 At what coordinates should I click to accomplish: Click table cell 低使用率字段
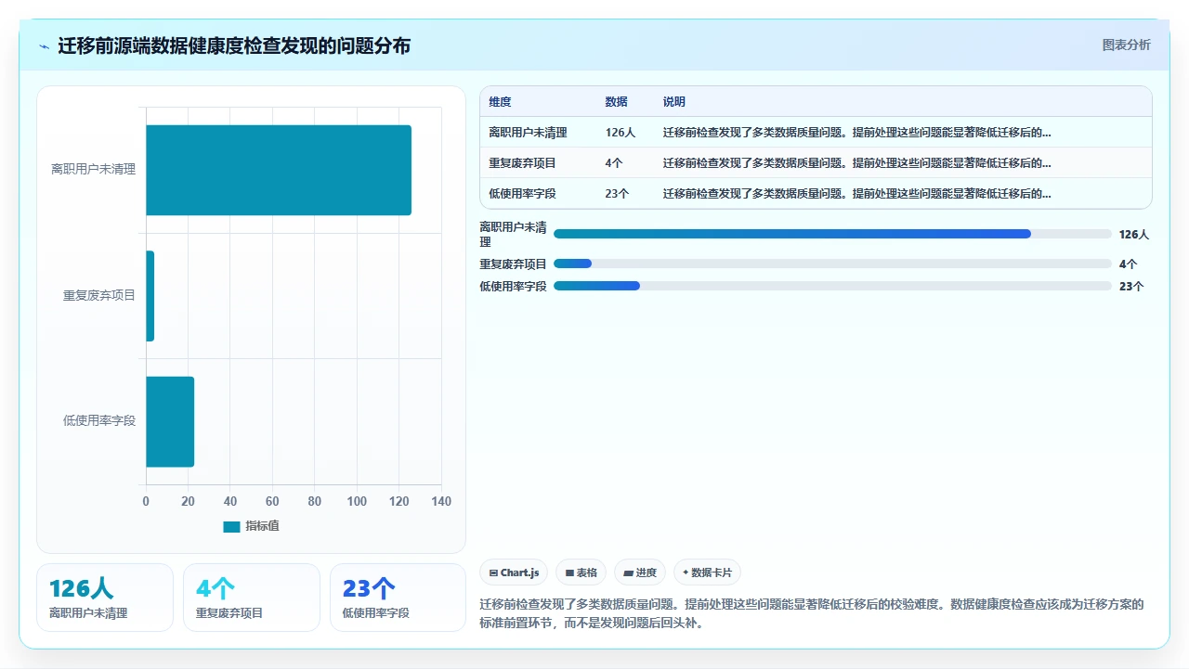522,194
